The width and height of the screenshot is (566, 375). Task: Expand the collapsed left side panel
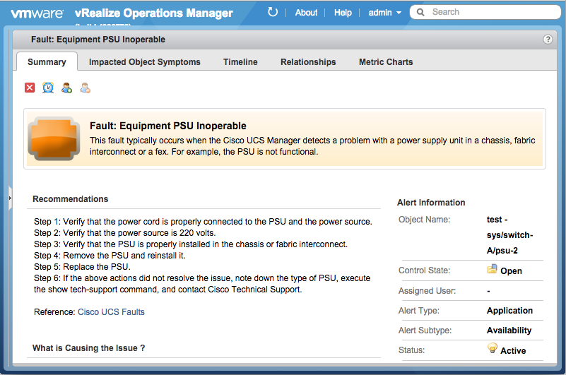click(10, 198)
